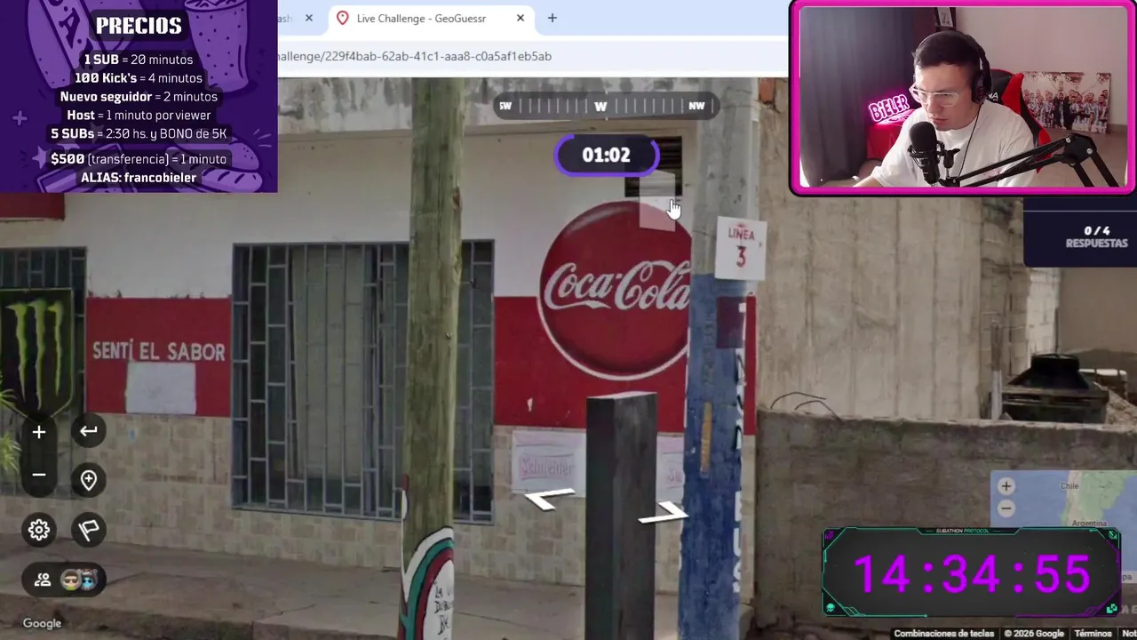Viewport: 1137px width, 640px height.
Task: Click the 1 SUB = 20 minutos line
Action: (x=139, y=60)
